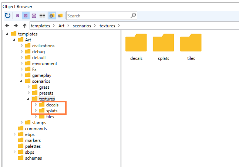Screen dimensions: 239x167
Task: Expand the stamps tree node
Action: point(21,122)
